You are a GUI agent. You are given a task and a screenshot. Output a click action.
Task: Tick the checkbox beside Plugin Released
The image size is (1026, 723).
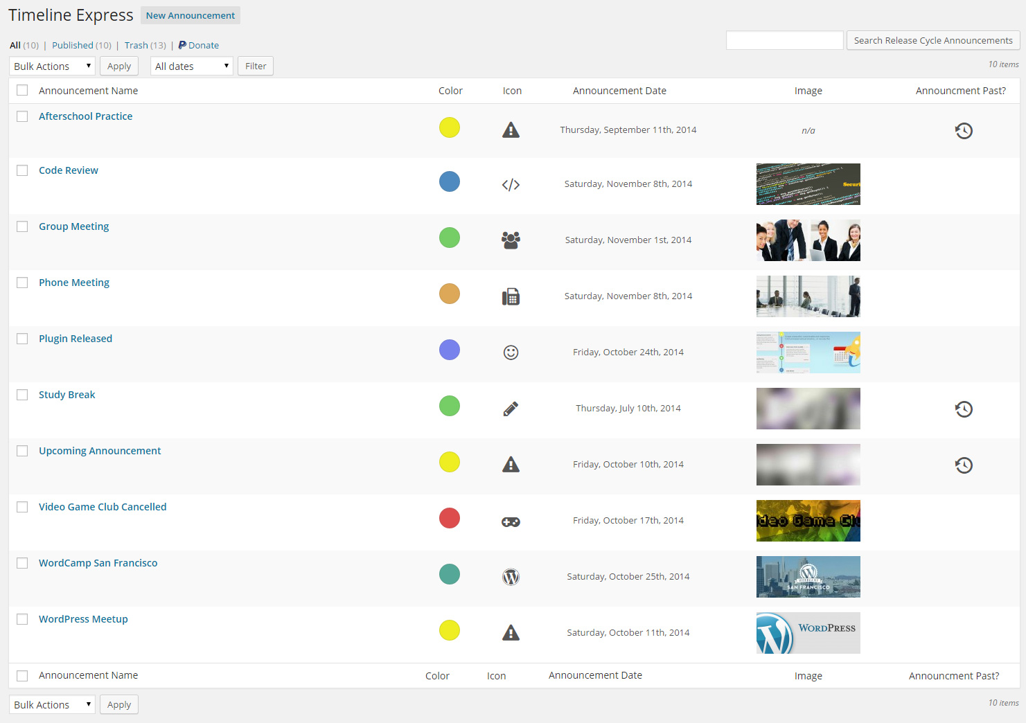tap(22, 339)
